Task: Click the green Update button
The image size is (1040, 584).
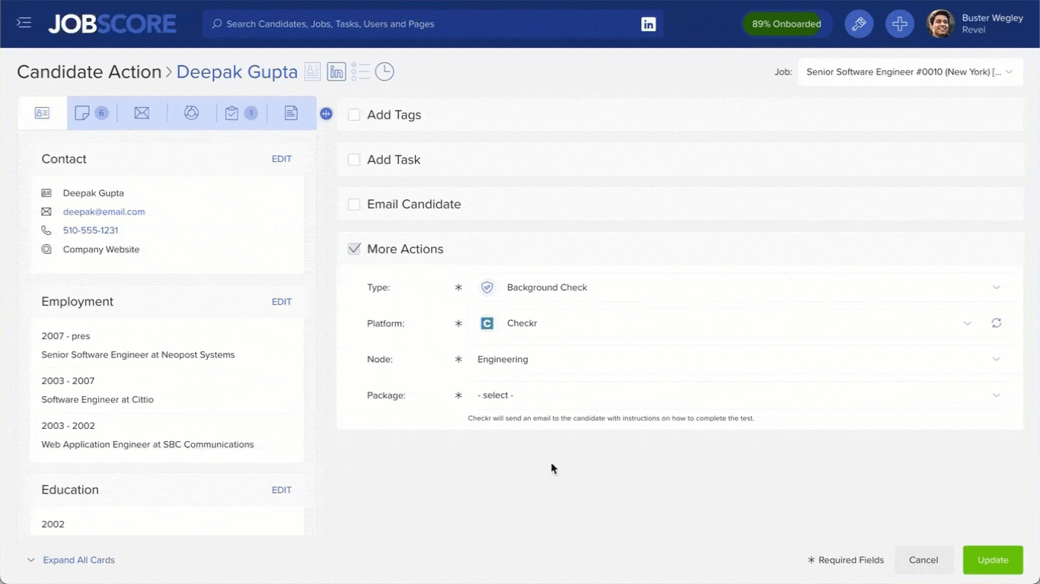Action: click(993, 560)
